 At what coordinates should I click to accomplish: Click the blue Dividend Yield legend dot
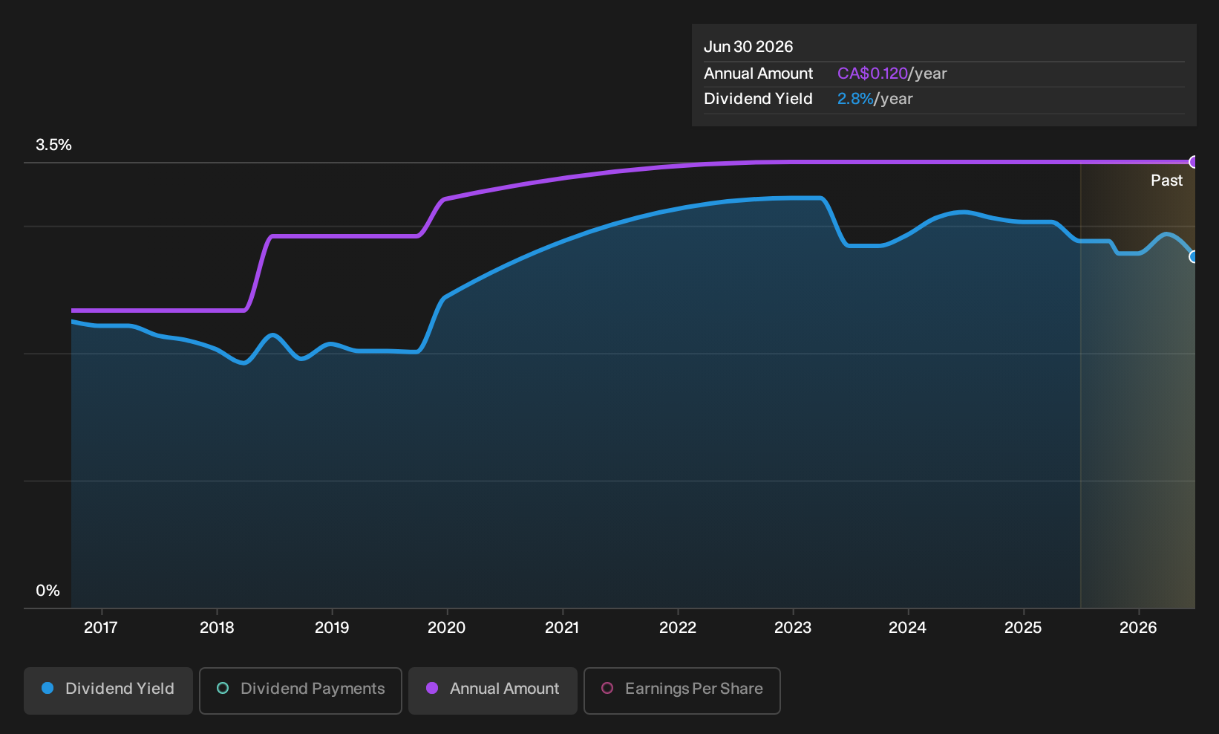coord(48,689)
